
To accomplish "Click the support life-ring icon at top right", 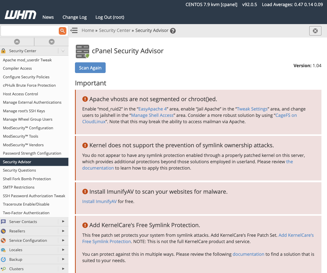I will pyautogui.click(x=315, y=31).
